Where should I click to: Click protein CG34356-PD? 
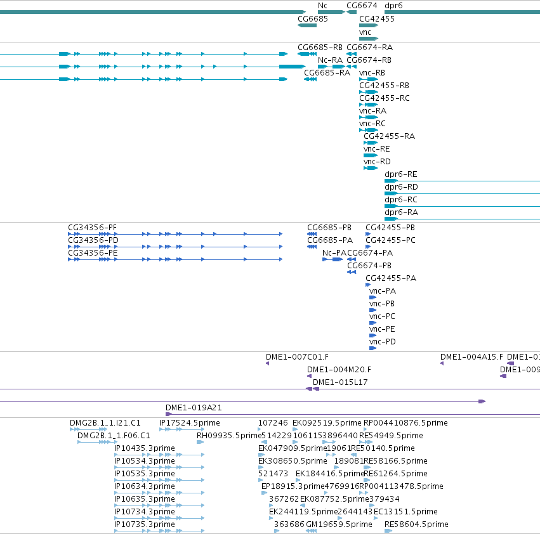pos(93,240)
